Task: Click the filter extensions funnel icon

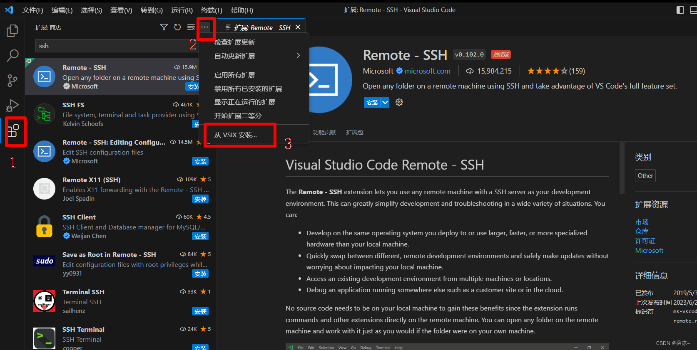Action: point(164,27)
